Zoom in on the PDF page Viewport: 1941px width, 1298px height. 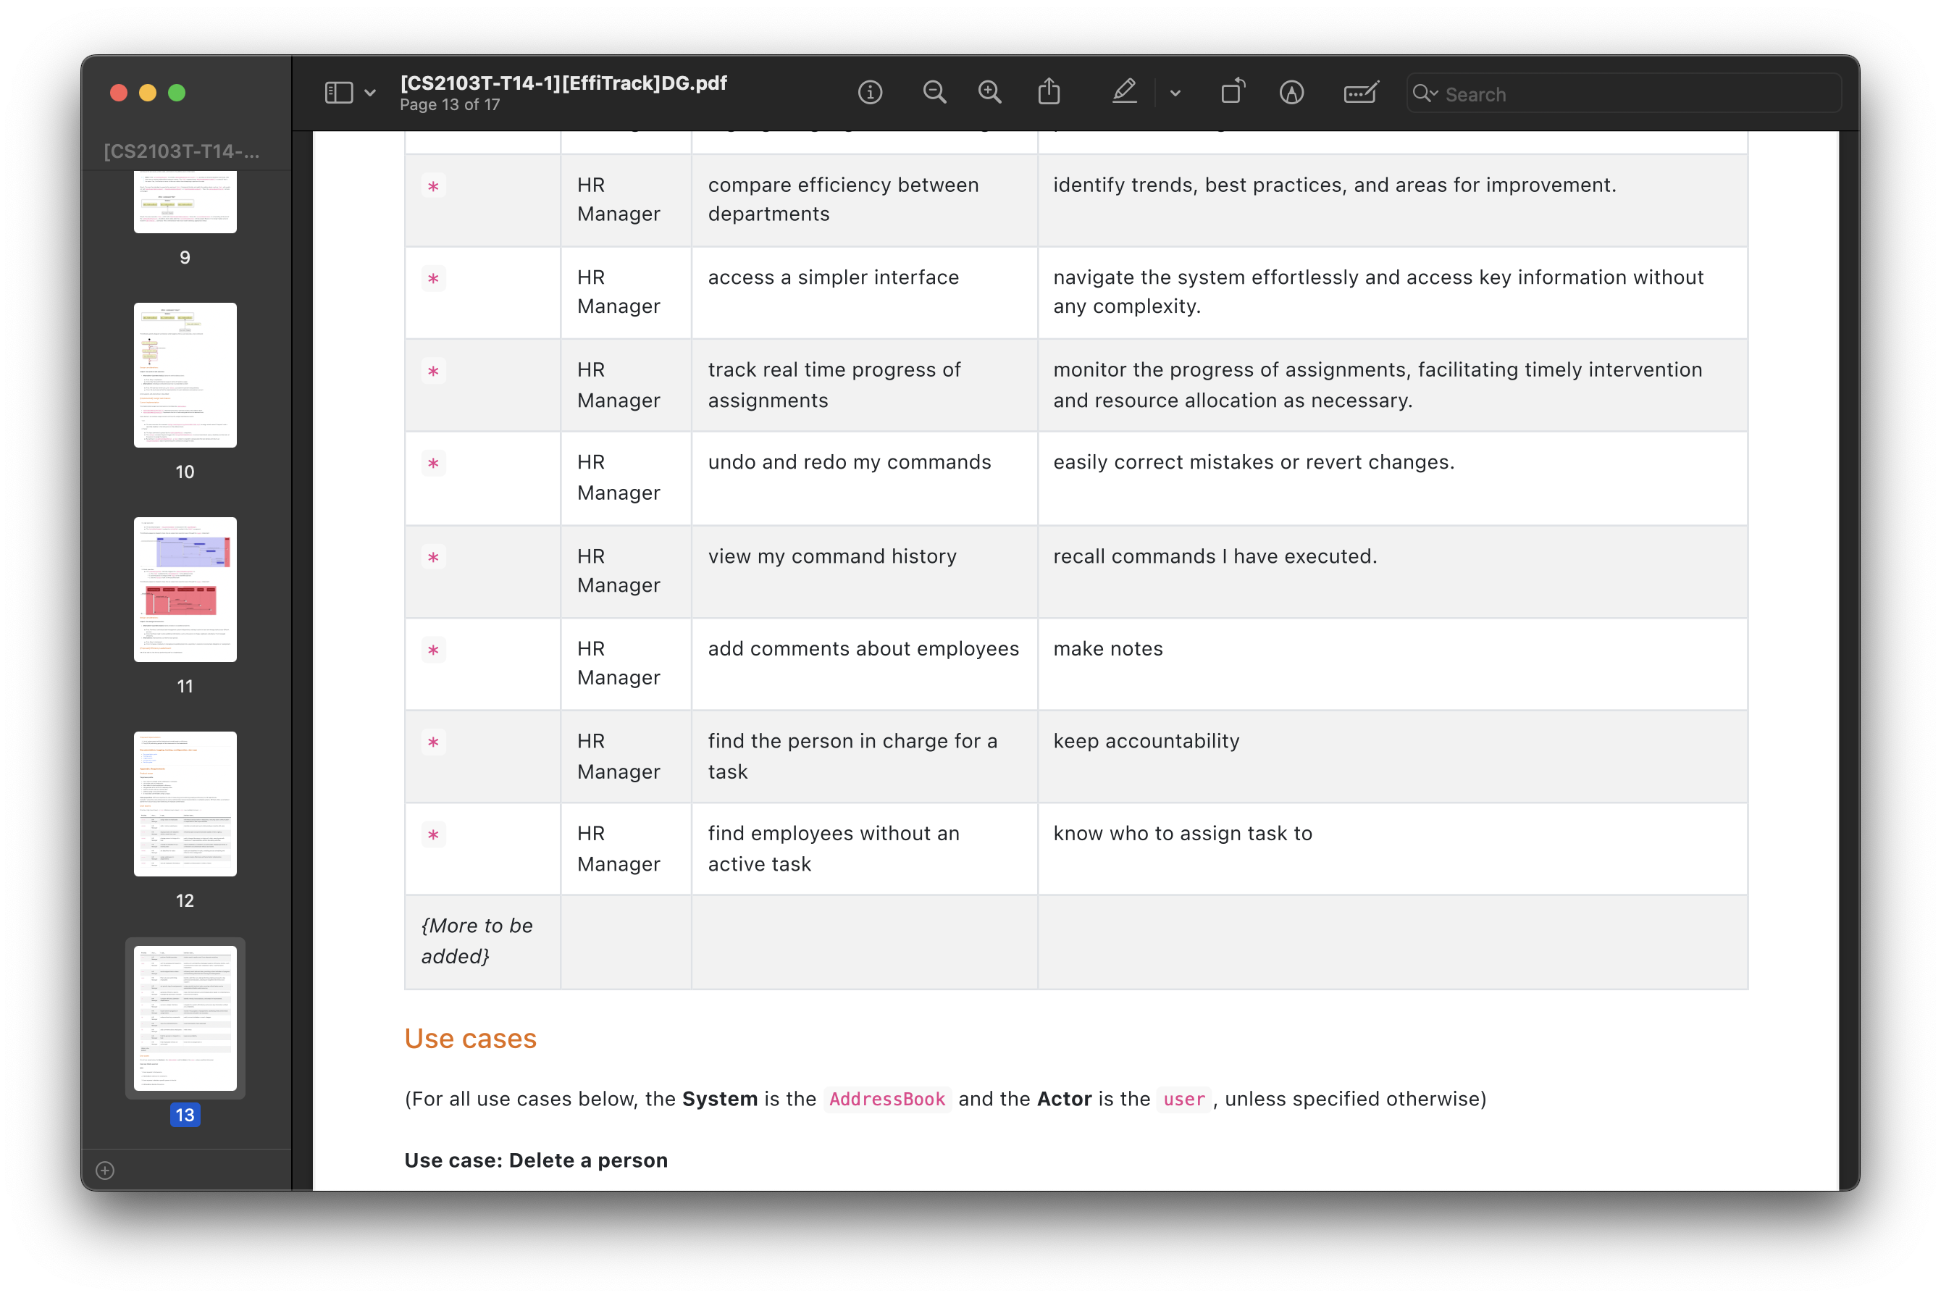tap(990, 92)
